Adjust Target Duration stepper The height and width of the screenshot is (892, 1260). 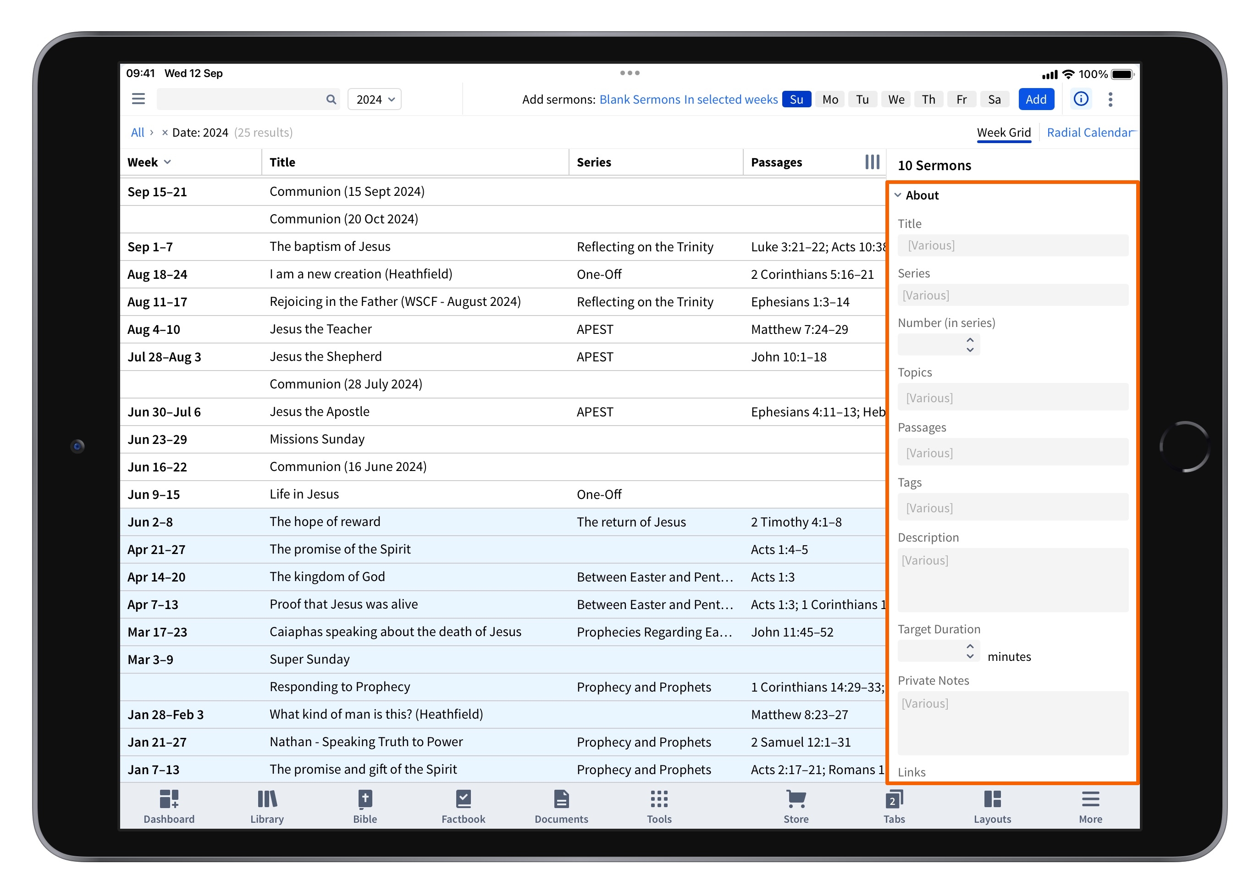click(x=970, y=651)
